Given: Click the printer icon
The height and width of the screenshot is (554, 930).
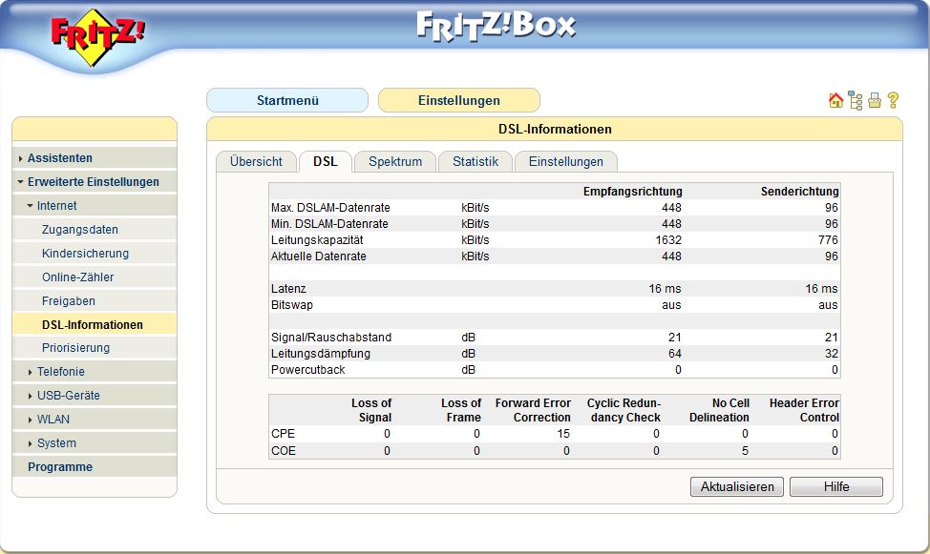Looking at the screenshot, I should [875, 101].
